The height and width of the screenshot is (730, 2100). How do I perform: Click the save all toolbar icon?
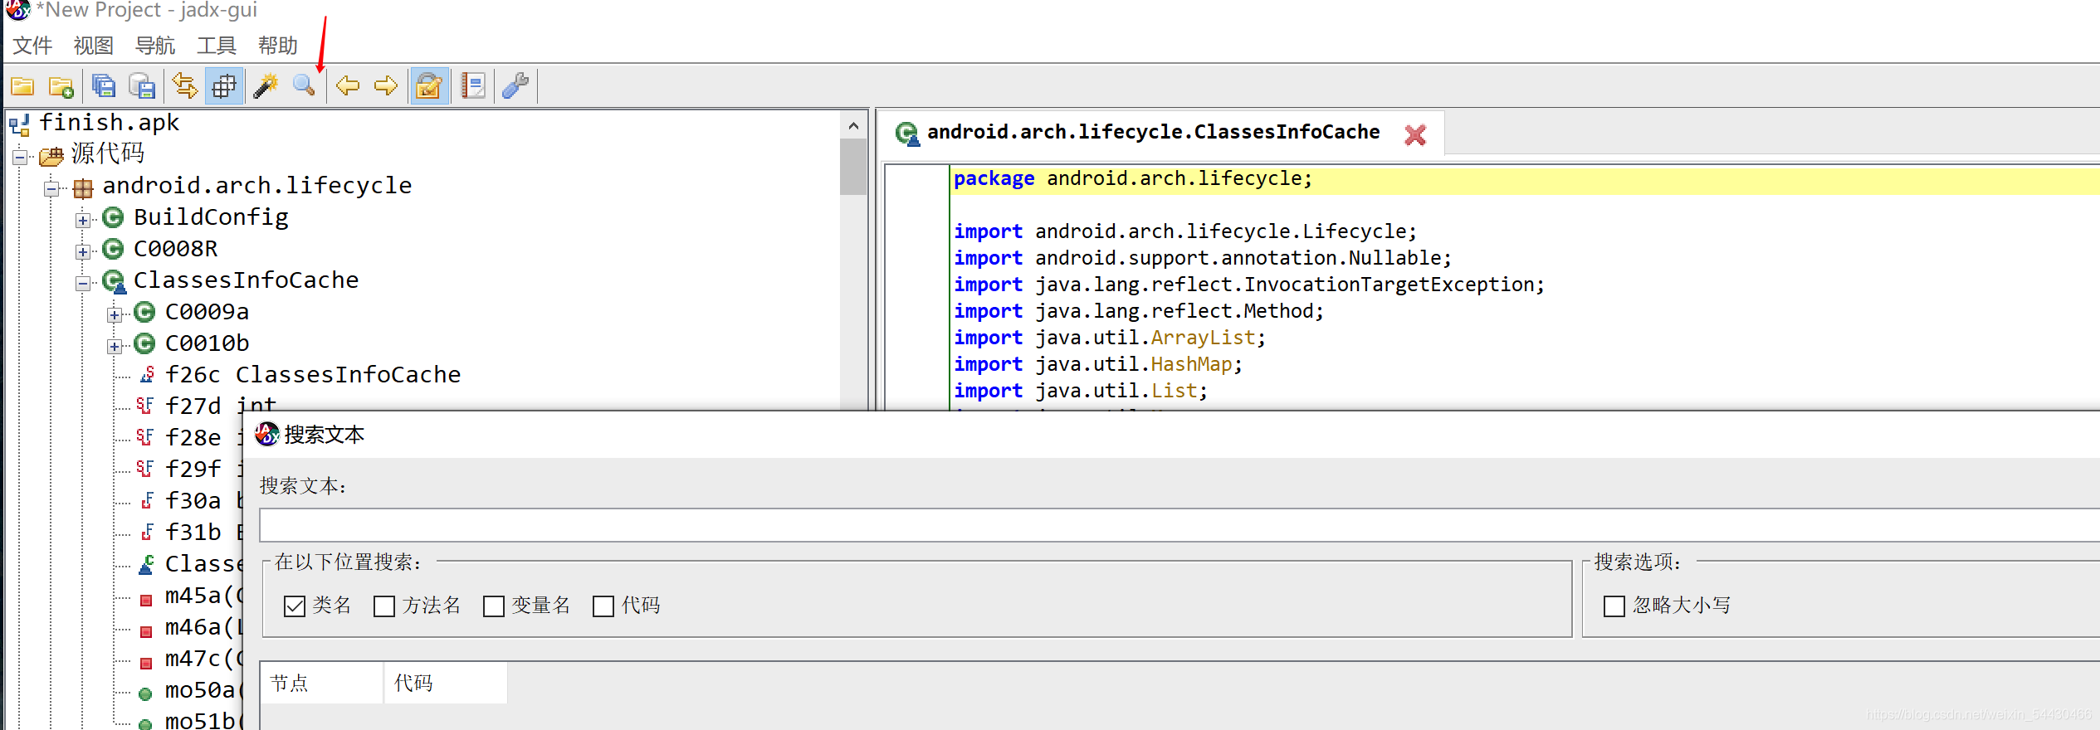[x=104, y=85]
